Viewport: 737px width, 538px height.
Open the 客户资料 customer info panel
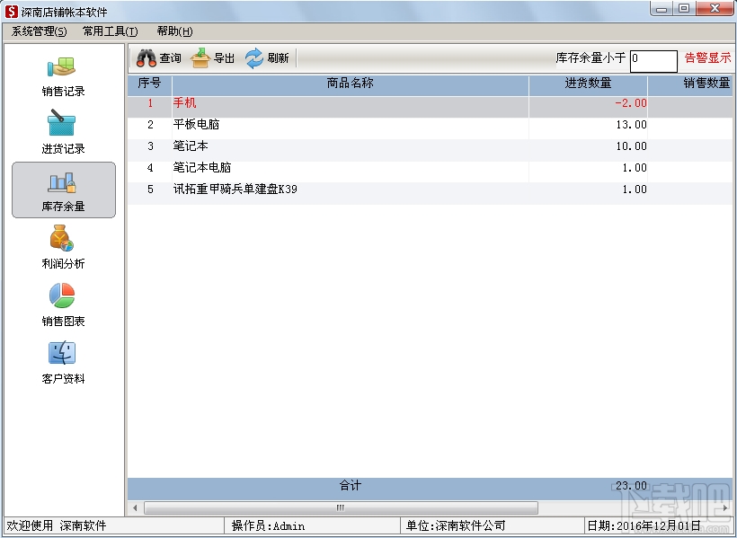point(63,362)
